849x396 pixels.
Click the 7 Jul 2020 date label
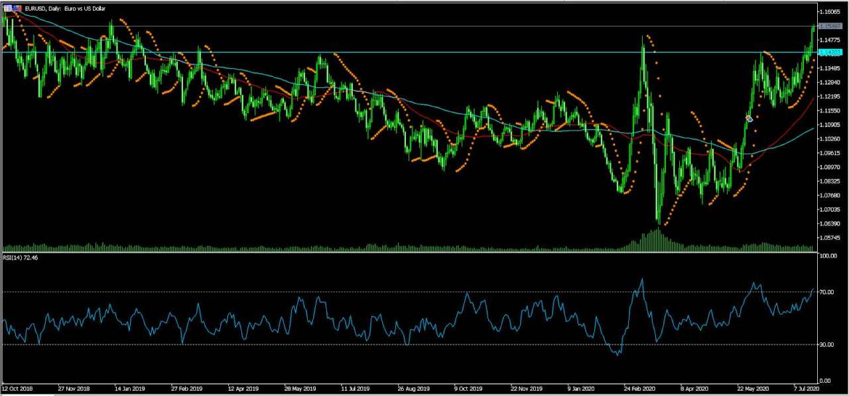click(809, 389)
